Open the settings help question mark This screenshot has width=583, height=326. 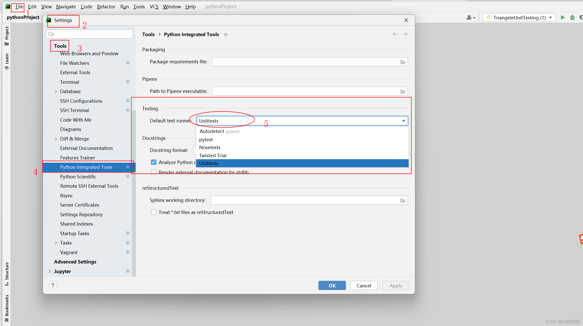53,285
